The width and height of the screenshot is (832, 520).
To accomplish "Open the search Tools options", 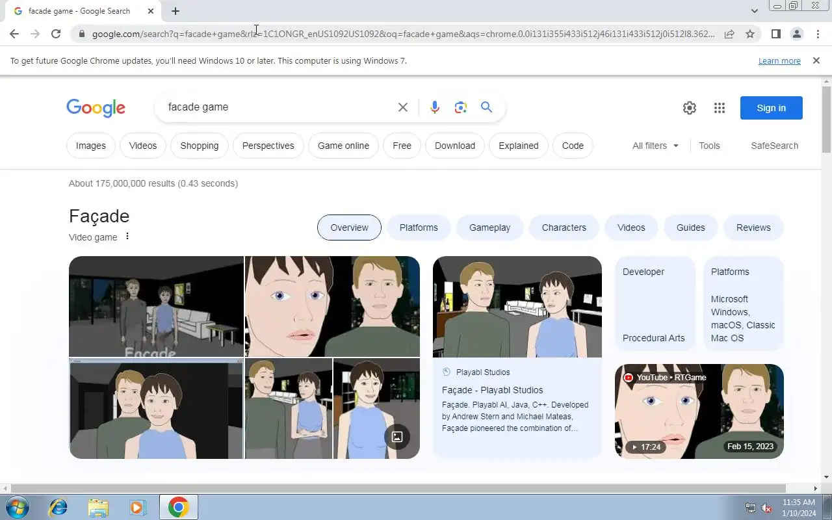I will click(x=709, y=146).
